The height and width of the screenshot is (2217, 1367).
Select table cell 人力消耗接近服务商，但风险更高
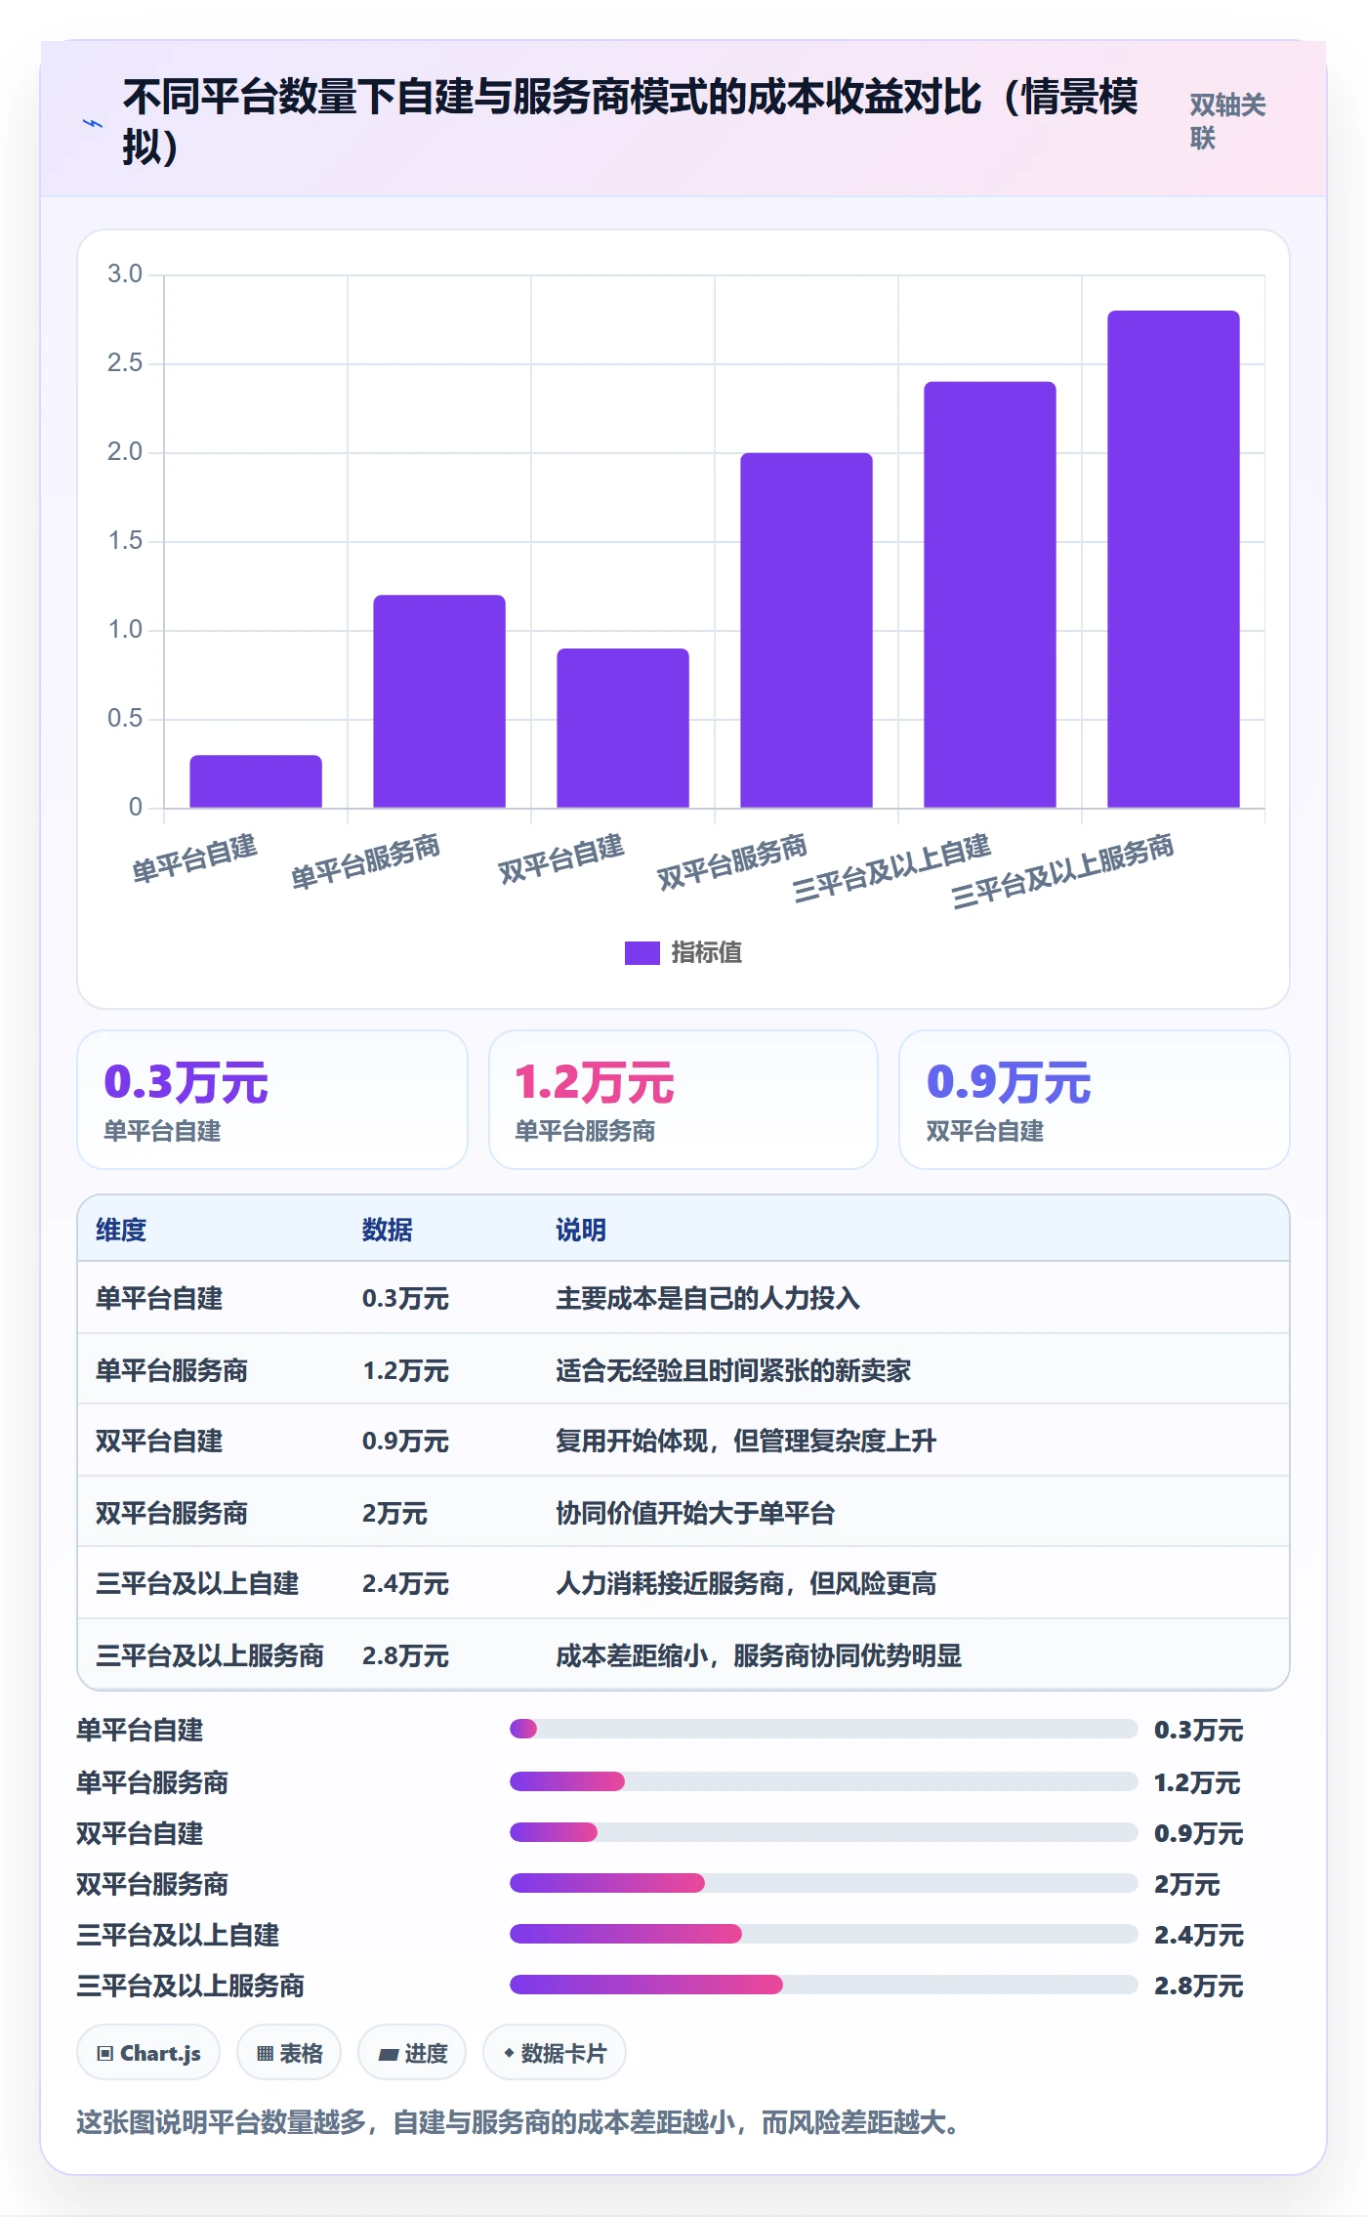746,1583
